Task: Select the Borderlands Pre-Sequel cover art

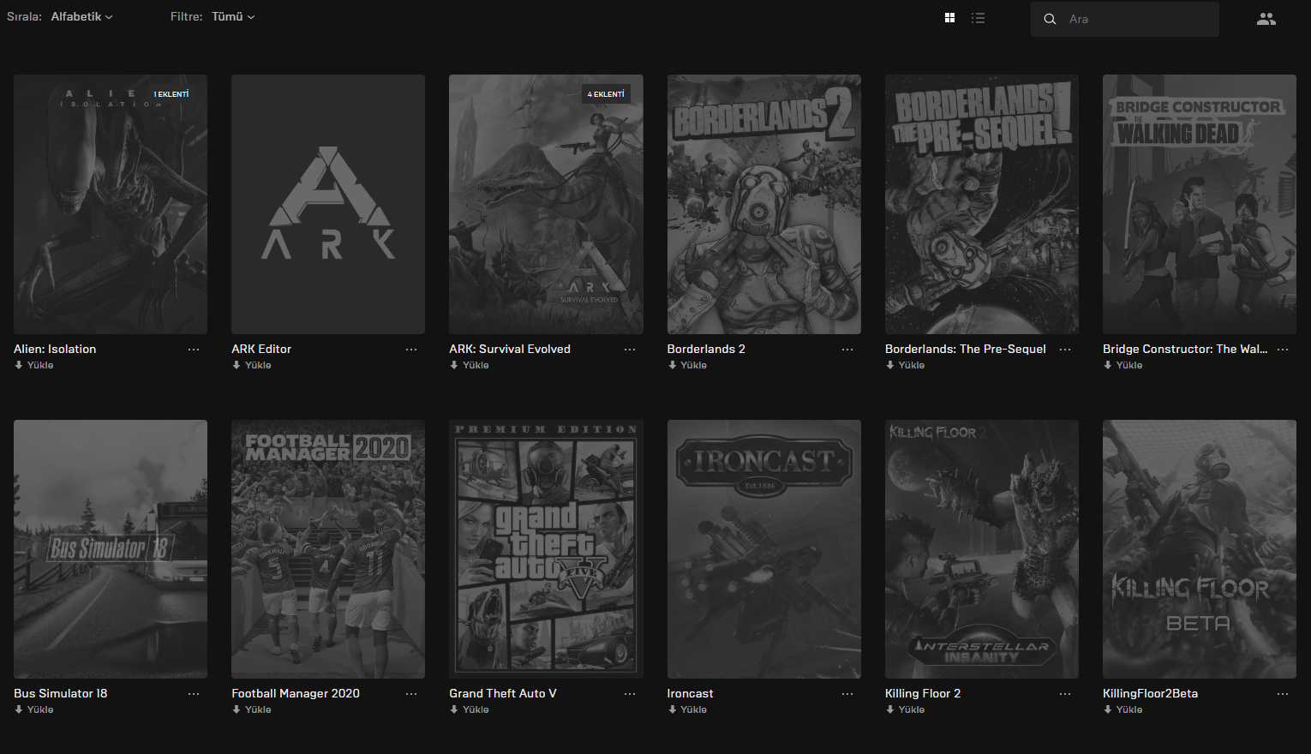Action: [982, 204]
